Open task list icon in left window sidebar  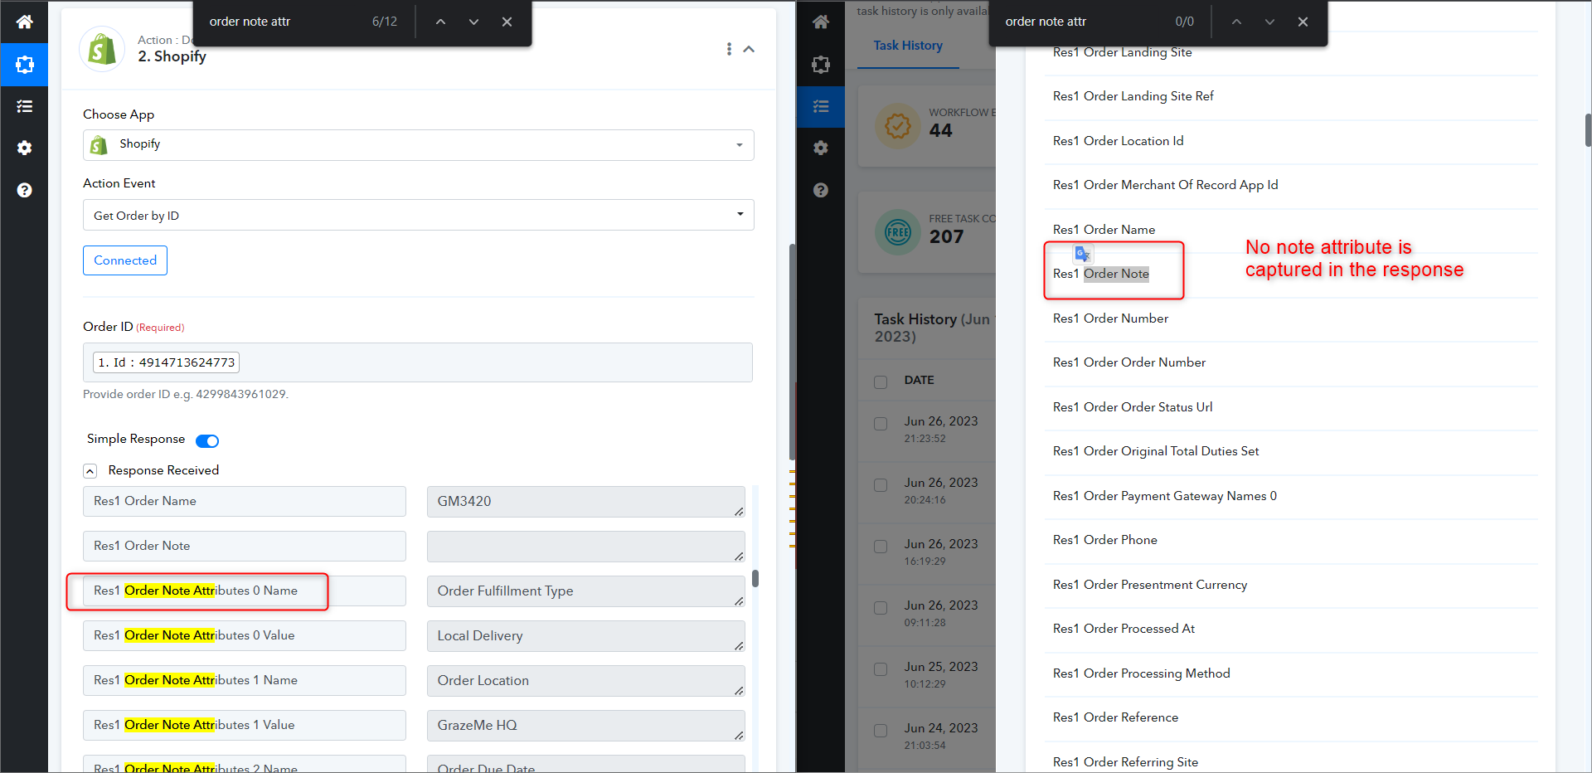pos(24,106)
